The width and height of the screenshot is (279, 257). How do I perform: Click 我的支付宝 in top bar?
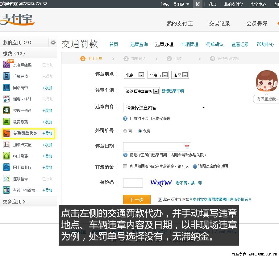(233, 4)
